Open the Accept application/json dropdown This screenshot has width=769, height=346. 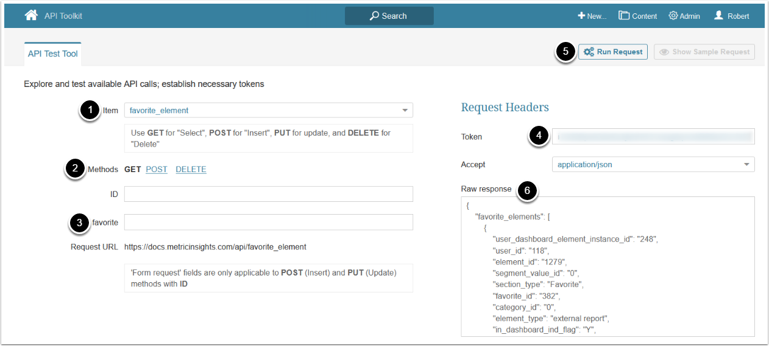(653, 164)
